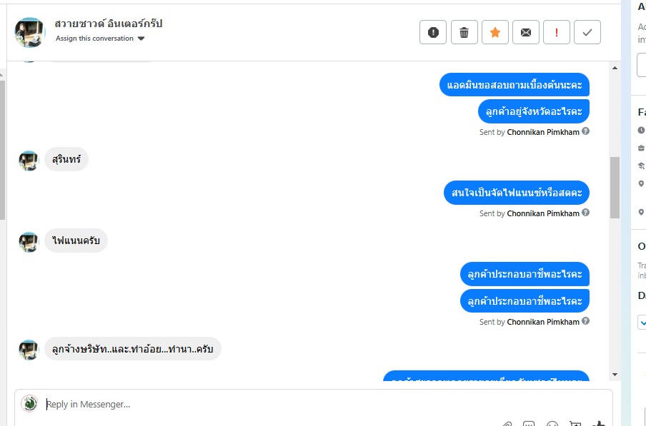Click the chat scrollbar thumb

point(615,188)
